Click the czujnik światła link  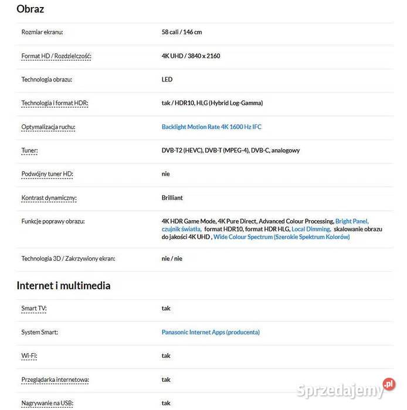pos(181,229)
